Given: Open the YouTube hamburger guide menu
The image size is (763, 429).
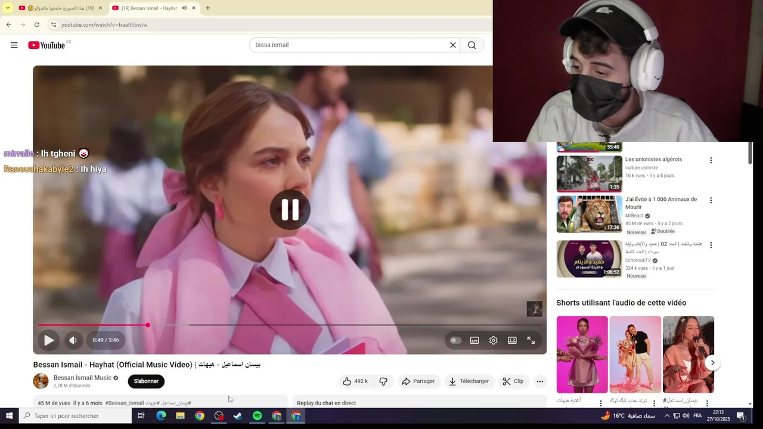Looking at the screenshot, I should [14, 45].
